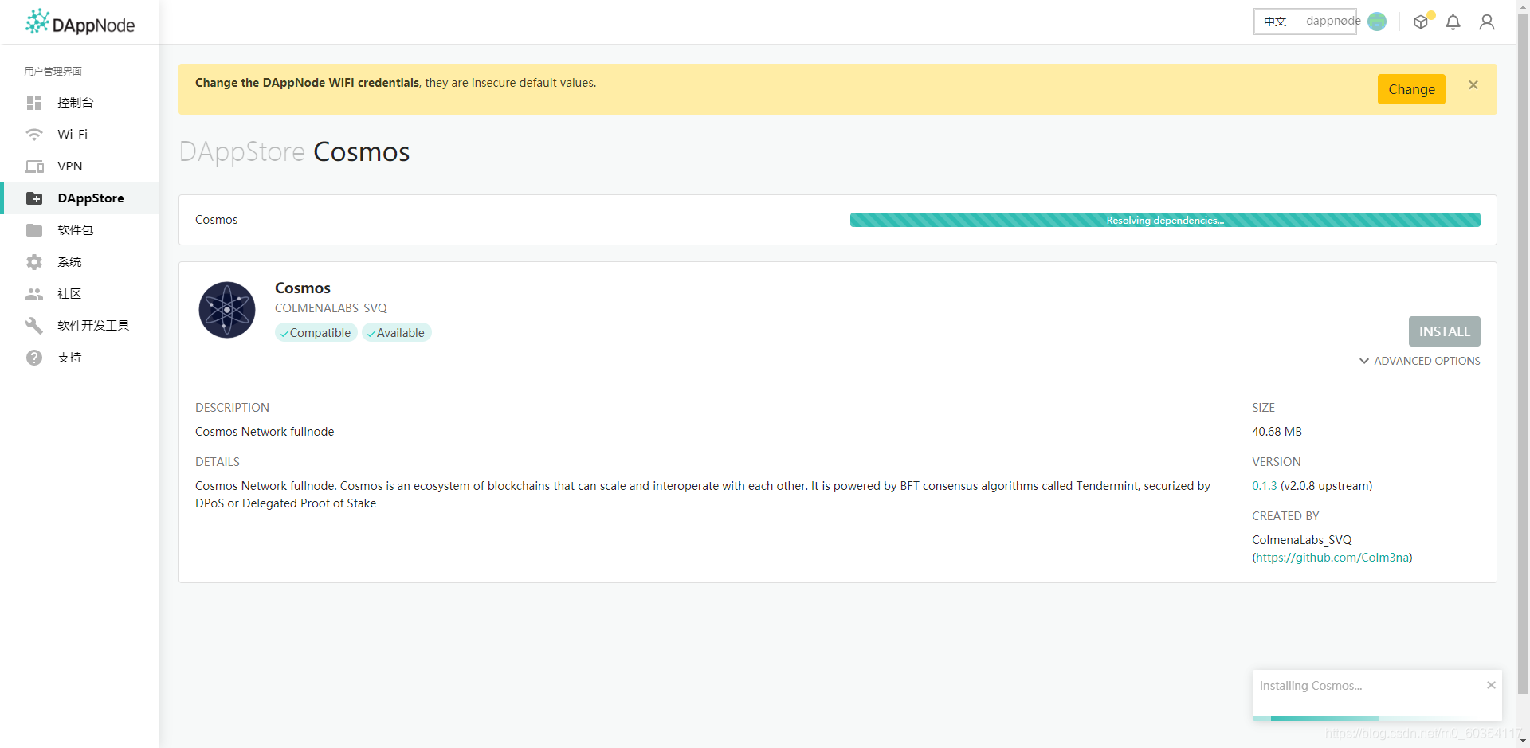The width and height of the screenshot is (1530, 748).
Task: Click the Wi-Fi signal icon in sidebar
Action: coord(34,135)
